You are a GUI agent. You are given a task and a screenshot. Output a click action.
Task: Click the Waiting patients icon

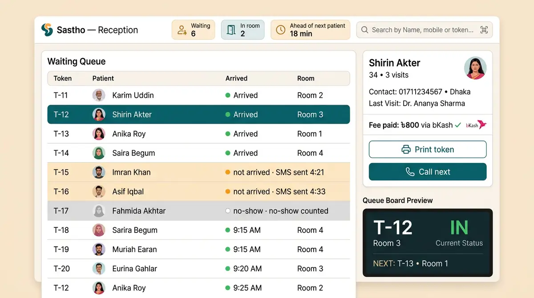tap(182, 30)
